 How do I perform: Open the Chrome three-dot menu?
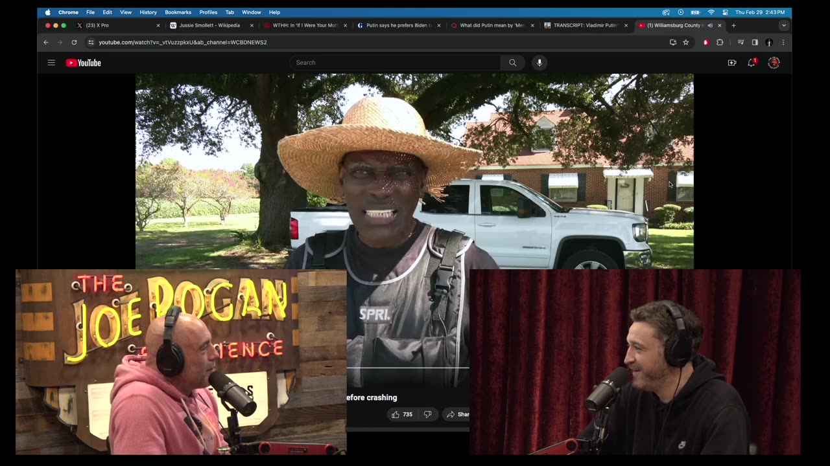783,42
